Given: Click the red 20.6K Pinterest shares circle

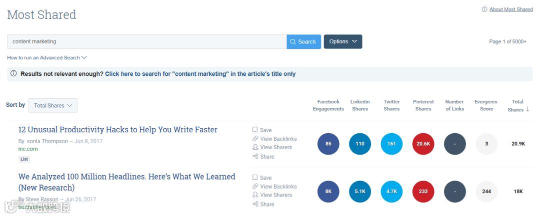Looking at the screenshot, I should [x=423, y=144].
